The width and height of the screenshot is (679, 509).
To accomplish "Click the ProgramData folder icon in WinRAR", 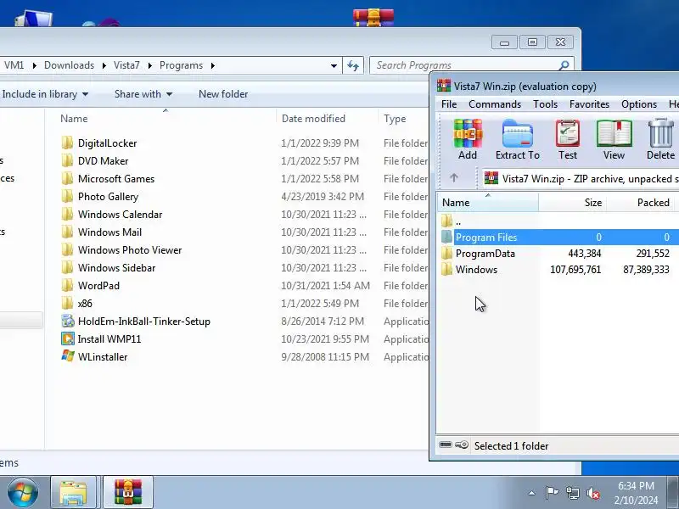I will coord(446,253).
